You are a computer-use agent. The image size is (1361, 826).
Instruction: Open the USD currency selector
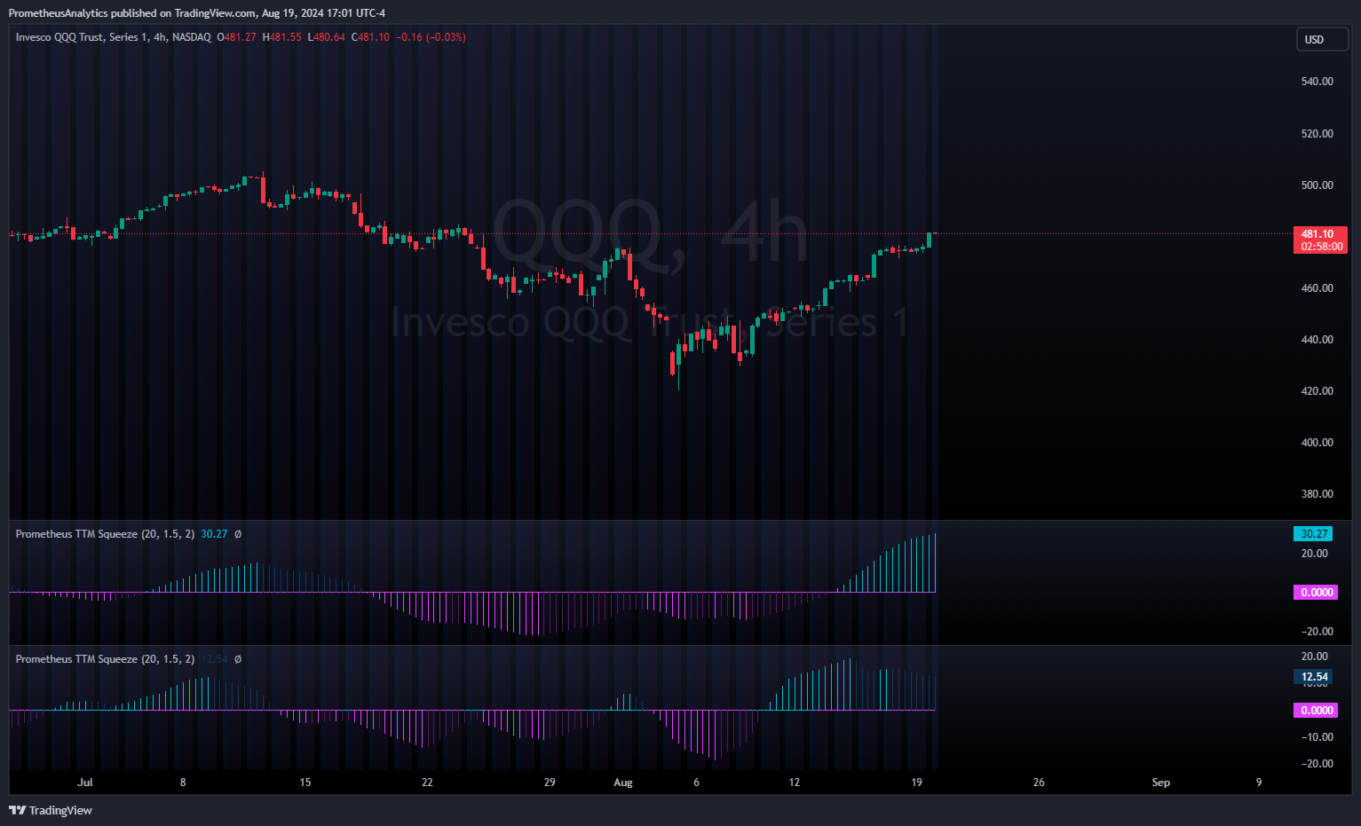tap(1322, 39)
